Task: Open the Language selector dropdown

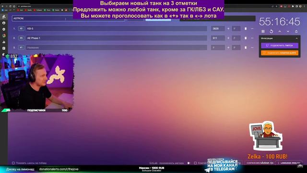Action: [289, 163]
